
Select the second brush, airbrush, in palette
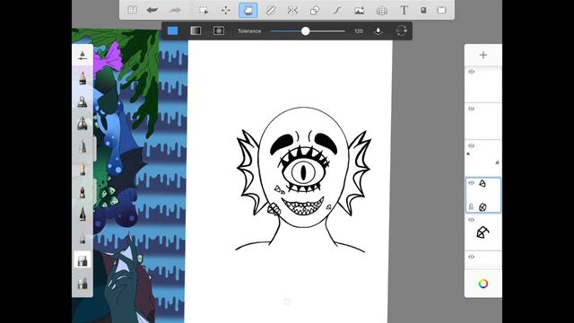click(x=83, y=101)
